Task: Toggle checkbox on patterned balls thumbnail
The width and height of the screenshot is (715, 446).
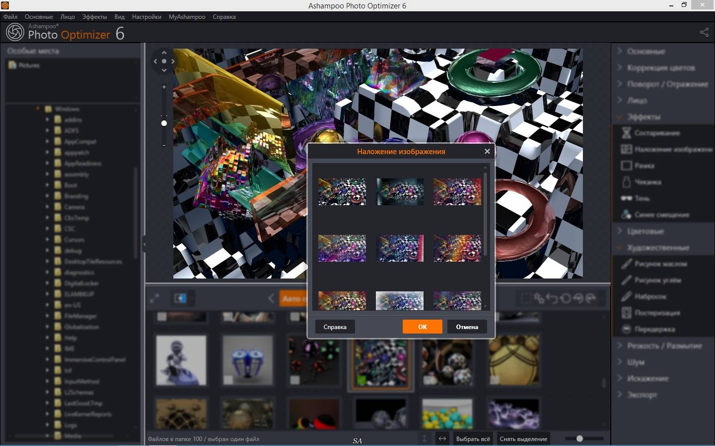Action: coord(428,380)
